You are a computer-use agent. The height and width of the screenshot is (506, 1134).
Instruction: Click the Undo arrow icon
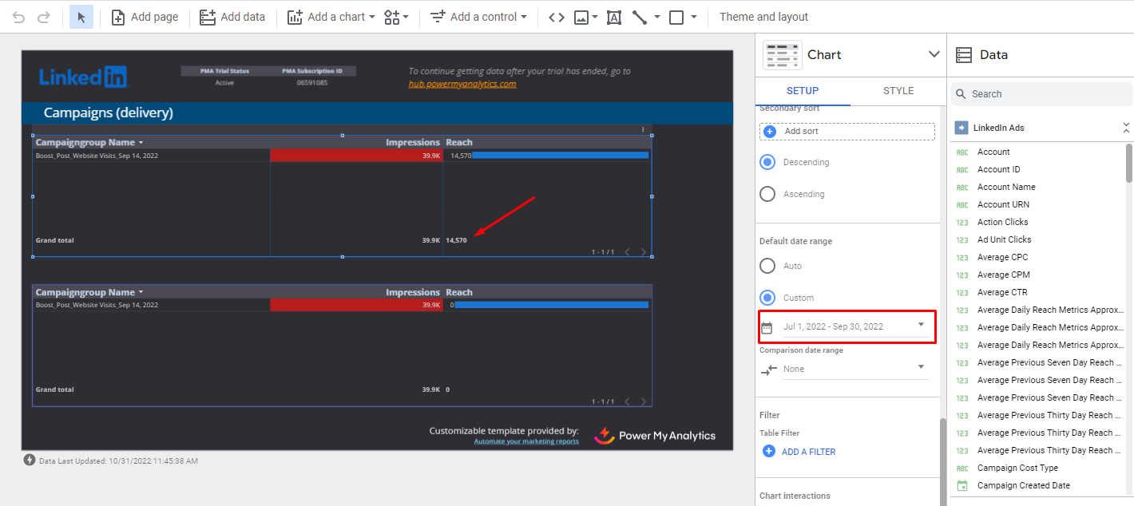pyautogui.click(x=18, y=17)
